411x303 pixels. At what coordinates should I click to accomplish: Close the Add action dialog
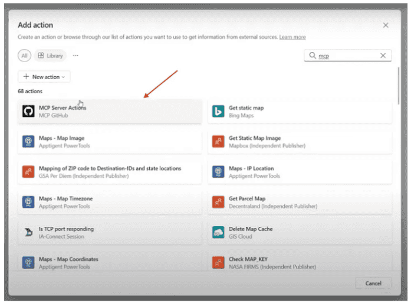click(386, 25)
